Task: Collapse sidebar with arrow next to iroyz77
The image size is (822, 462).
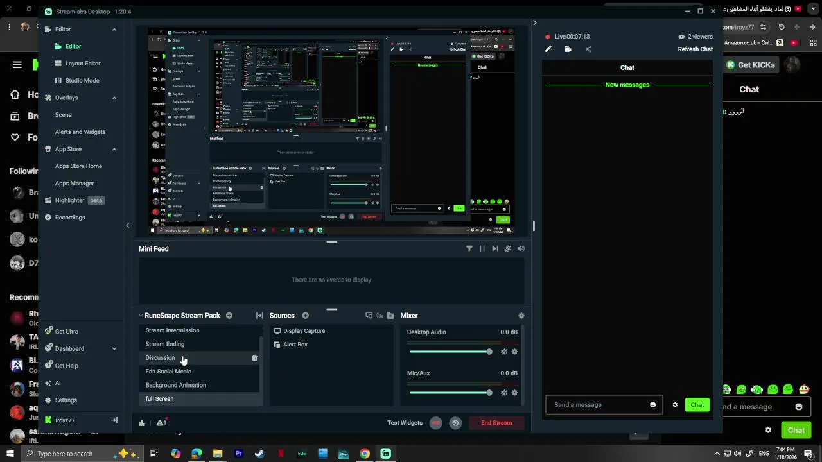Action: click(114, 420)
